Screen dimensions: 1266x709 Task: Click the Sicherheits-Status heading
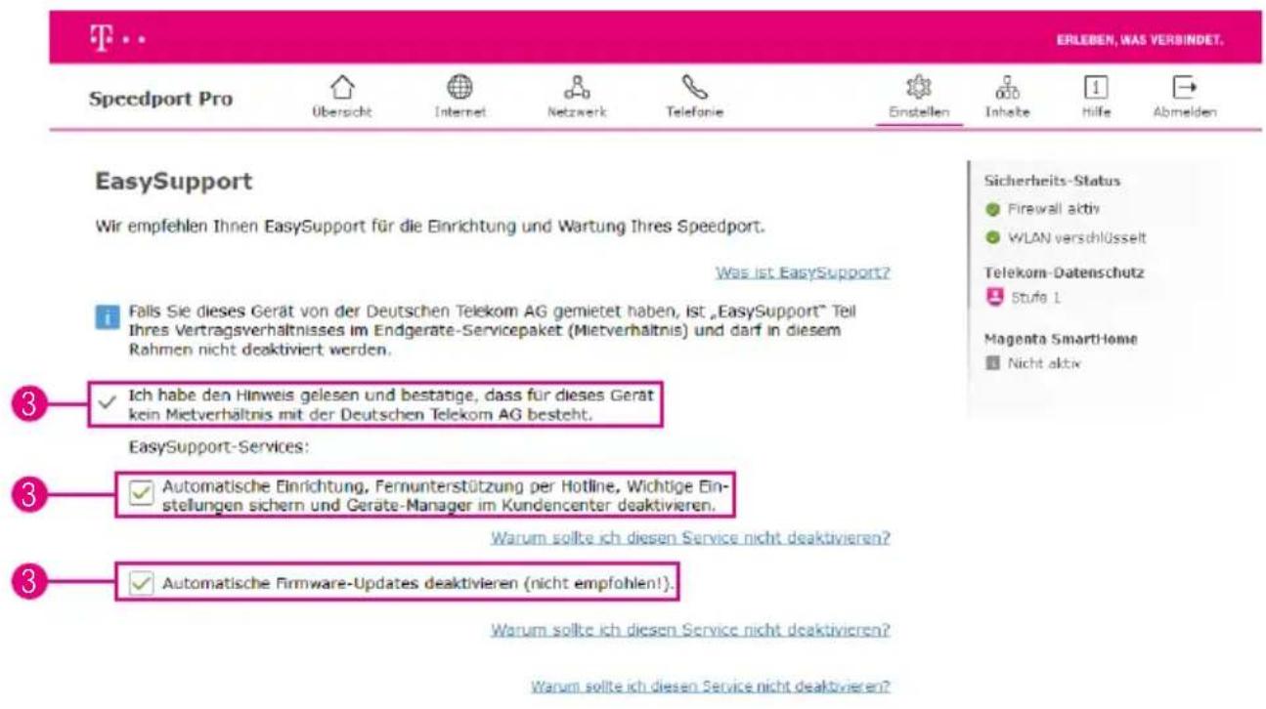point(1052,181)
